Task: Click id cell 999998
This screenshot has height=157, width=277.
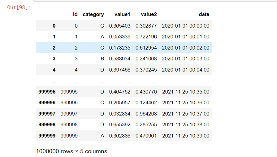Action: point(69,124)
